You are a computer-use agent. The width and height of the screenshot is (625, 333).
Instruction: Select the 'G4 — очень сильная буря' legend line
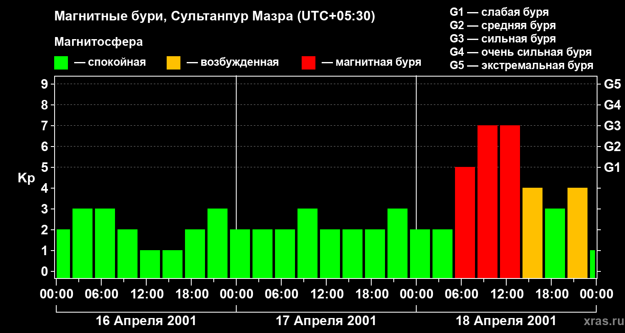521,52
